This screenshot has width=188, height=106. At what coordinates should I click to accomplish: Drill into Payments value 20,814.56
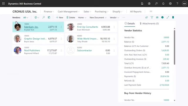[164, 77]
